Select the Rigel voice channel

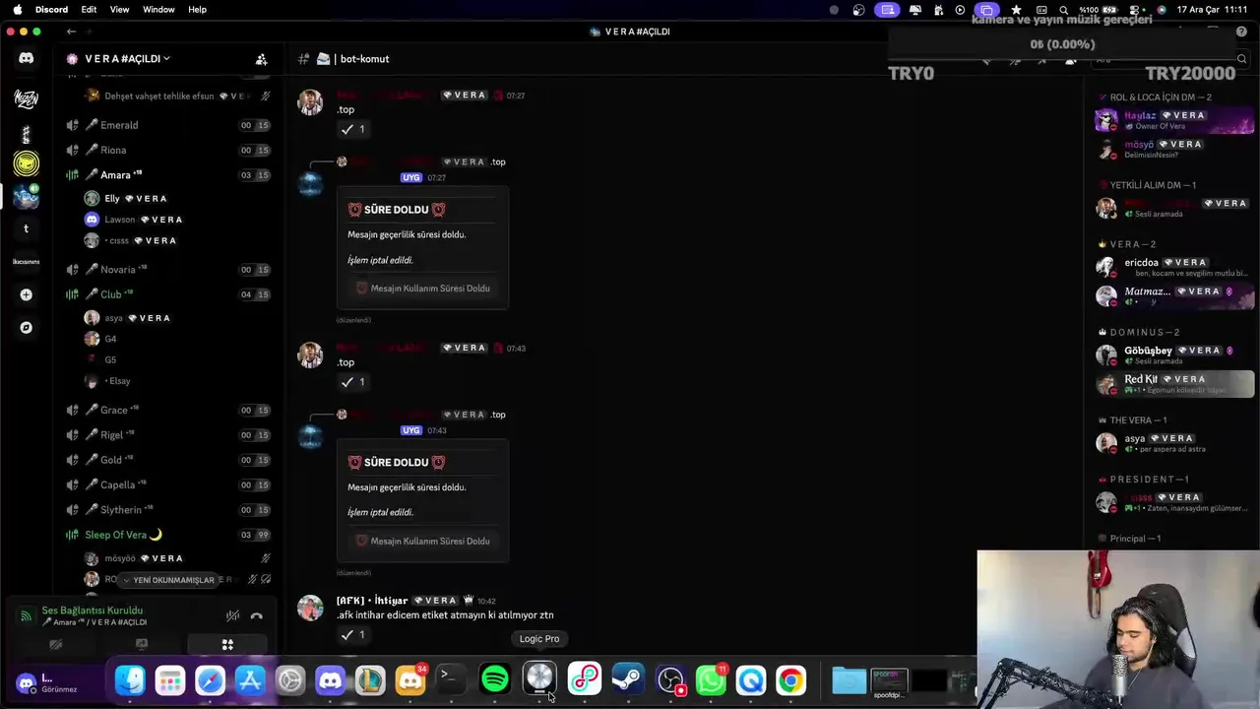[x=167, y=435]
